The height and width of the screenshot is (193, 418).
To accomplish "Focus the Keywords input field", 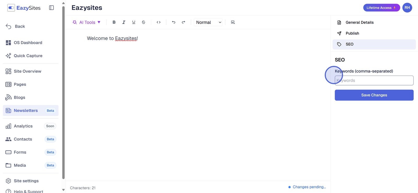I will click(374, 80).
